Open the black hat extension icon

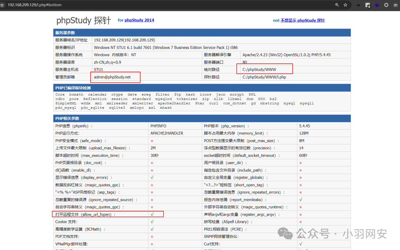358,5
